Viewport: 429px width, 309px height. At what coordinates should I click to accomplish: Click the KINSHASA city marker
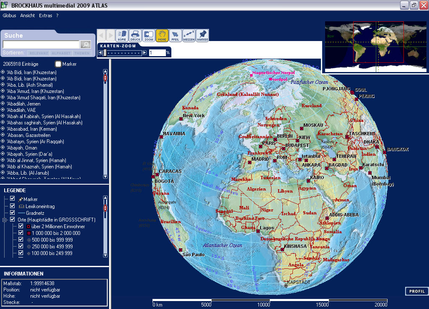(x=282, y=250)
